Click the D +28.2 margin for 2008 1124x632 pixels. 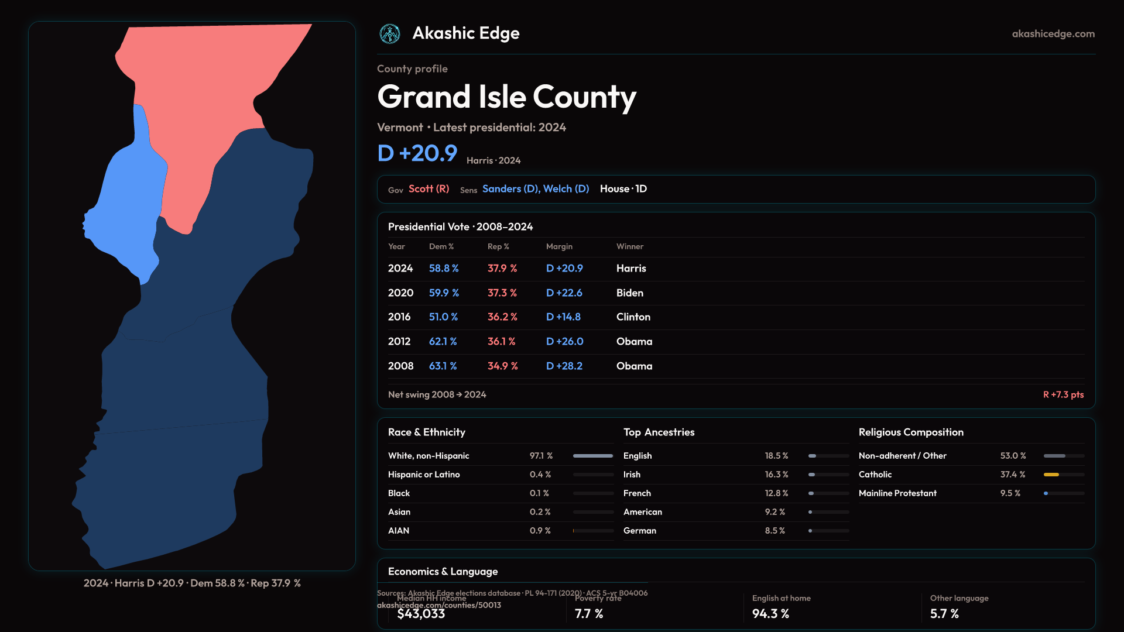pos(564,366)
